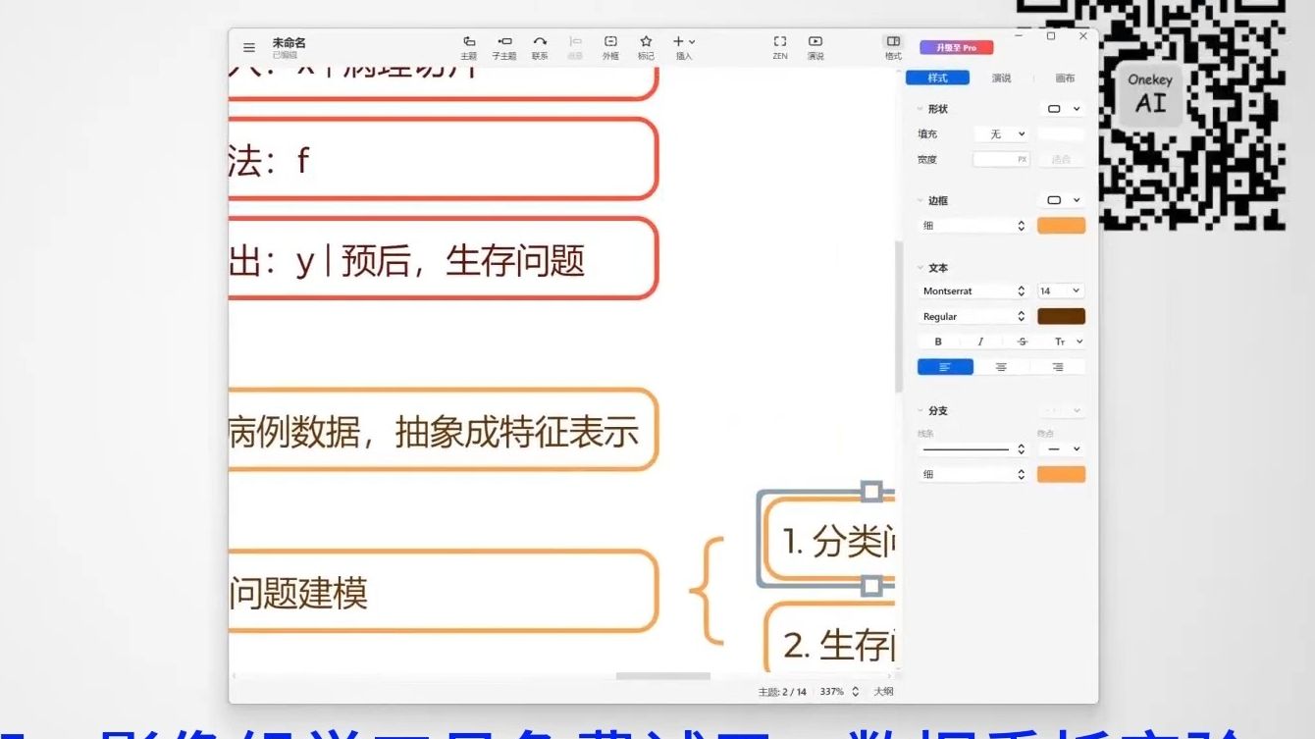1315x739 pixels.
Task: Open the 填充 fill dropdown
Action: 1003,133
